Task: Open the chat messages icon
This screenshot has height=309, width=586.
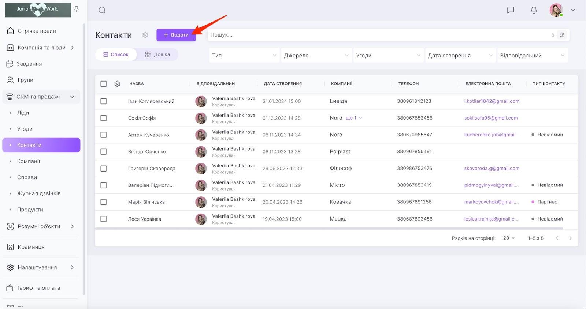Action: (x=511, y=10)
